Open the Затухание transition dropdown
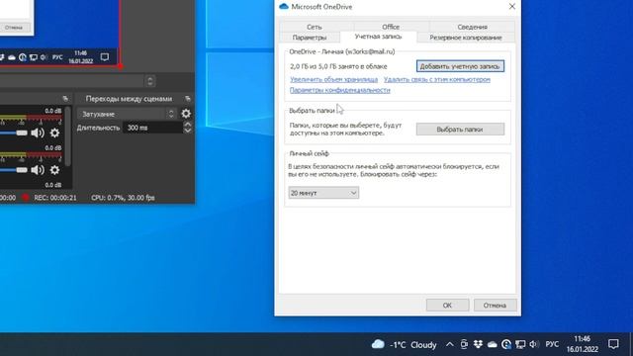 click(127, 115)
